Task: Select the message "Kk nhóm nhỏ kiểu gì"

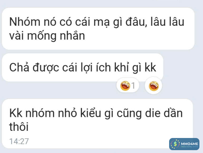Action: point(97,124)
